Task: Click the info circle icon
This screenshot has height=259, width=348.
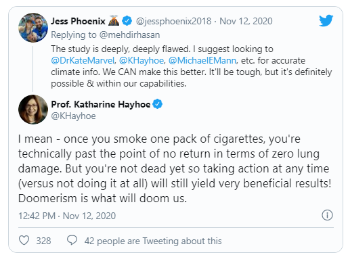Action: (327, 215)
